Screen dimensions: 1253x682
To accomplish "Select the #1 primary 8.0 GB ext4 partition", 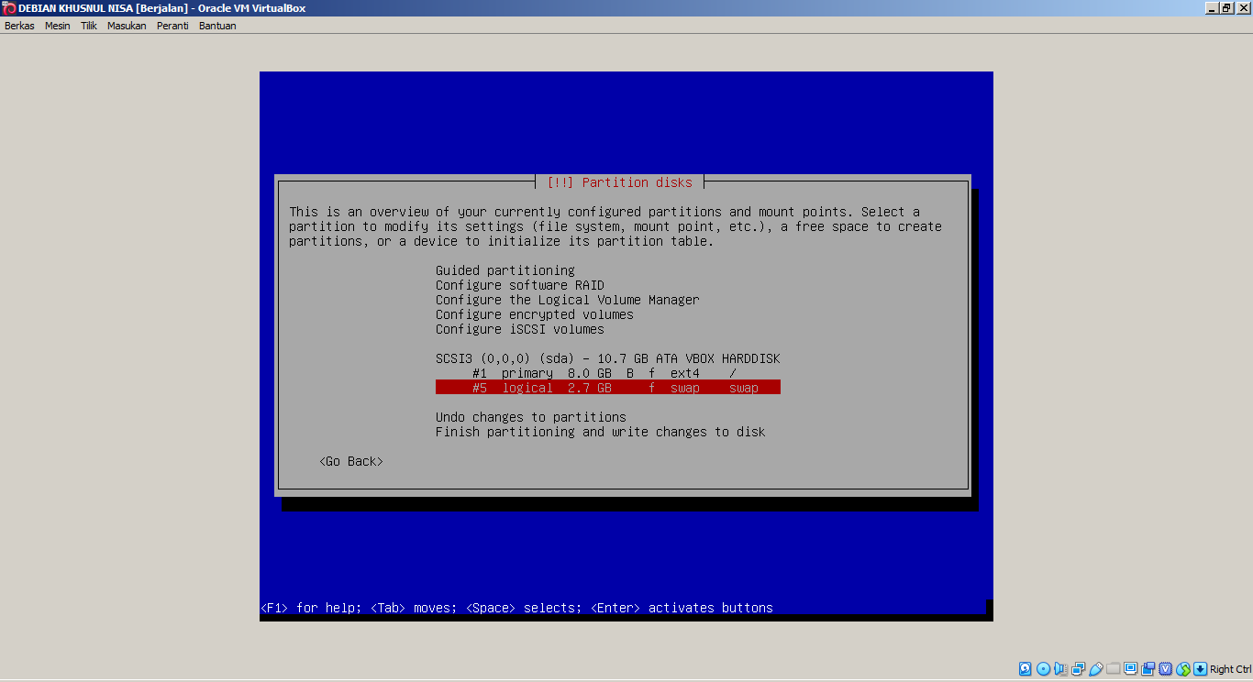I will [x=608, y=373].
